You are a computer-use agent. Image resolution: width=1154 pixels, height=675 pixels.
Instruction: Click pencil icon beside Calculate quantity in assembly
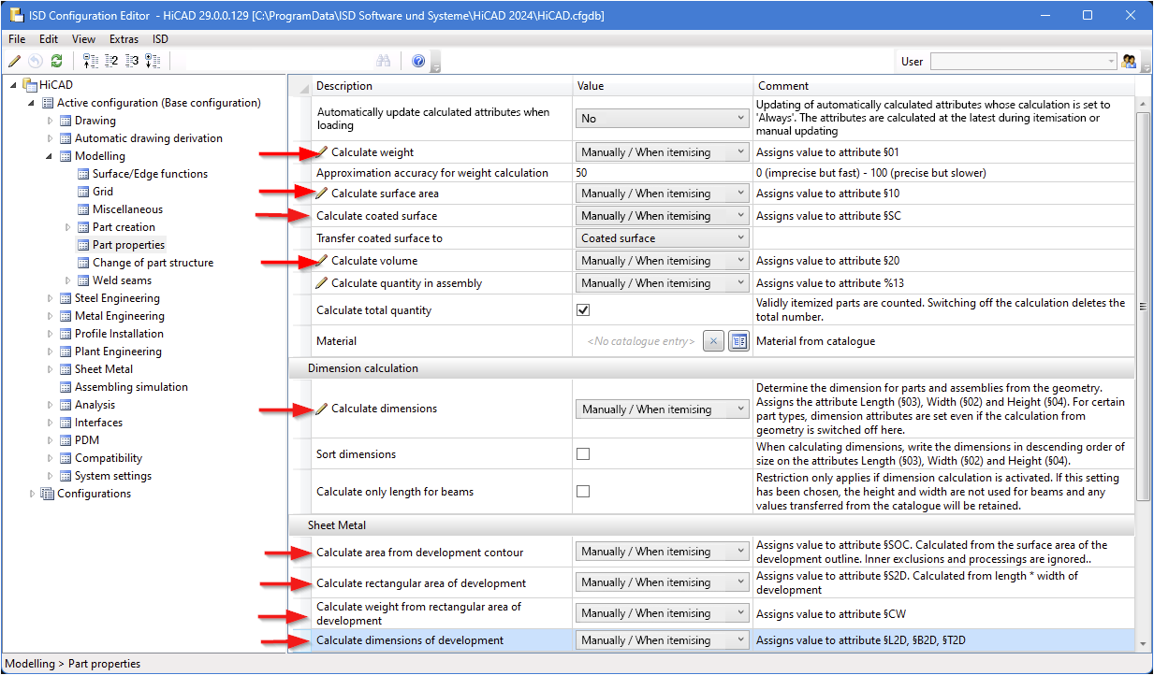pos(322,282)
